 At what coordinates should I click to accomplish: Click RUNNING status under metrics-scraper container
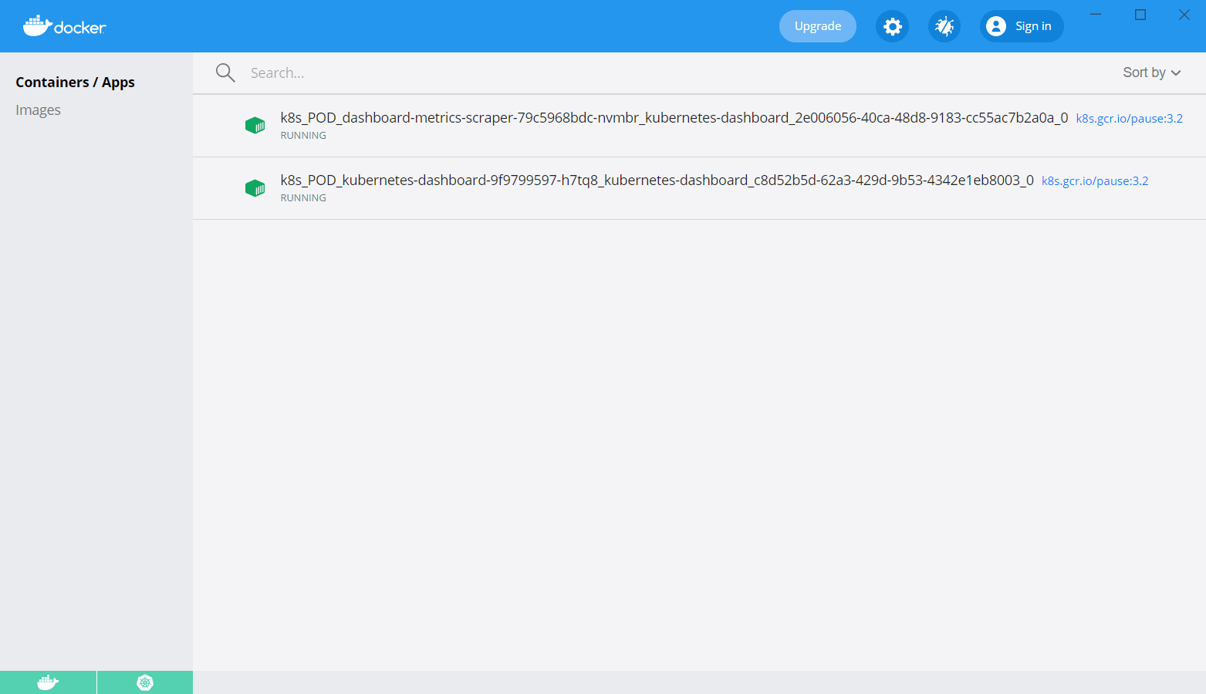303,135
